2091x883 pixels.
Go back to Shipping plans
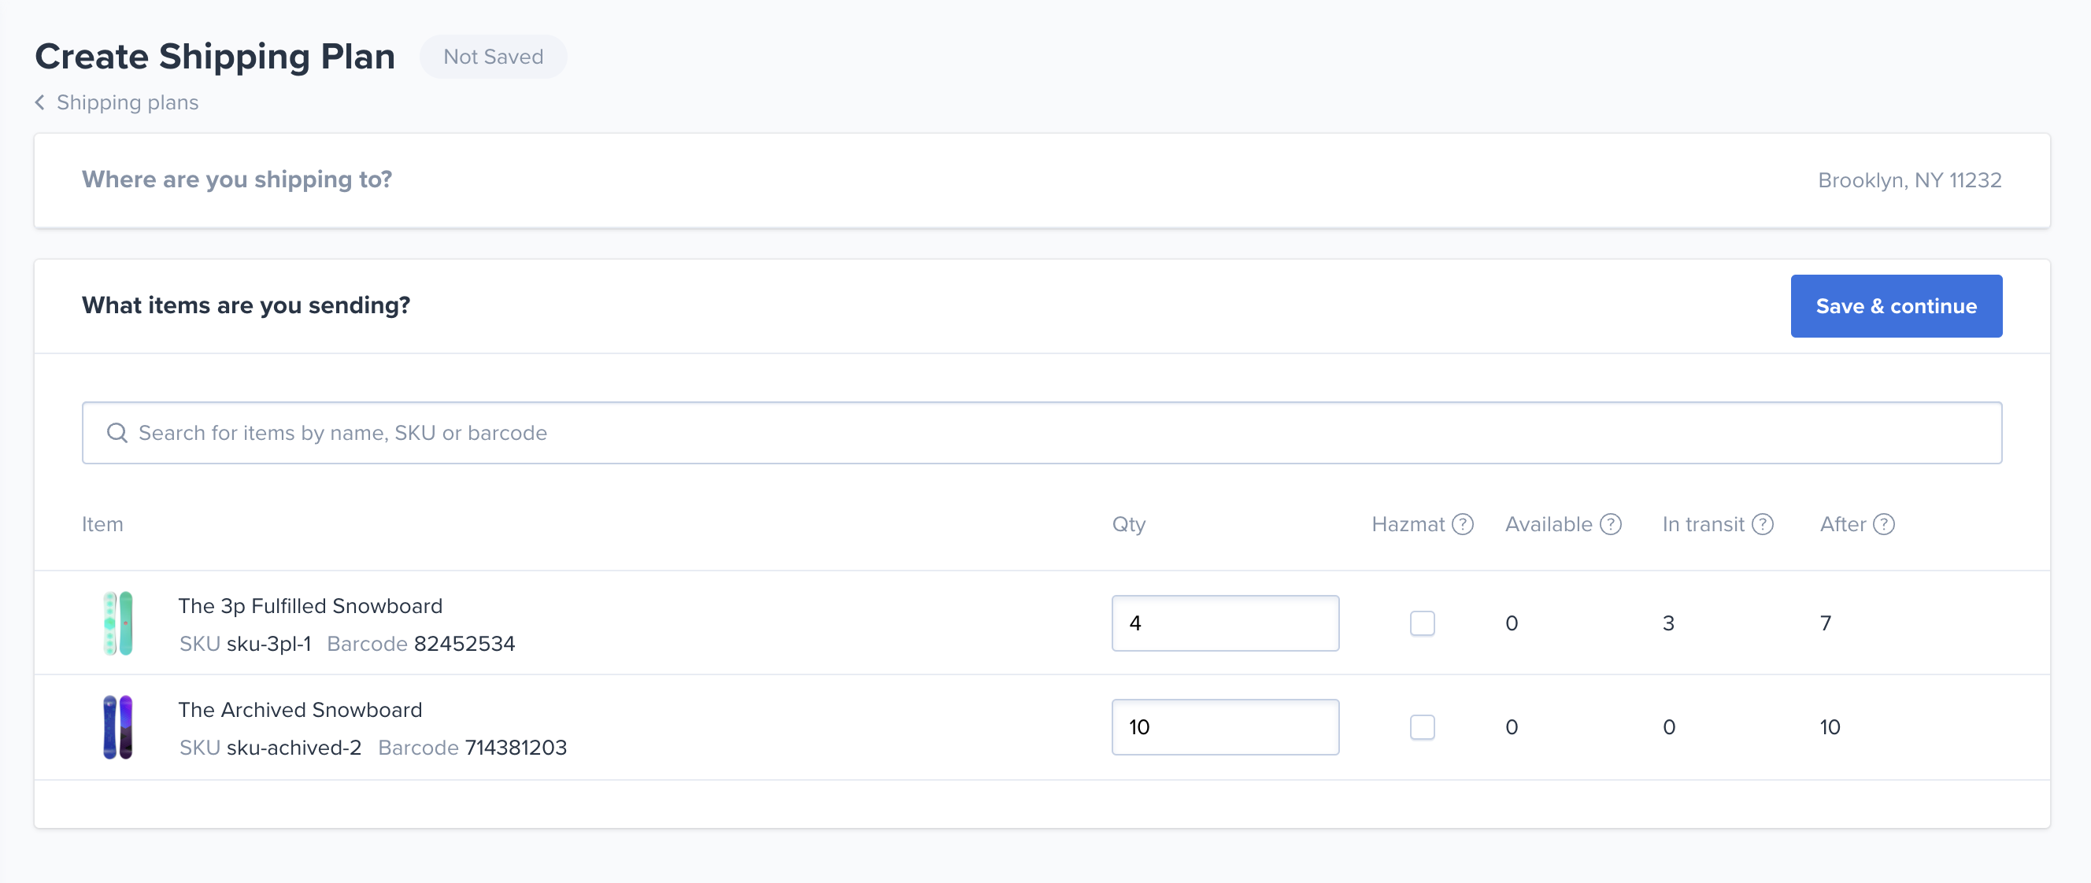click(x=128, y=102)
